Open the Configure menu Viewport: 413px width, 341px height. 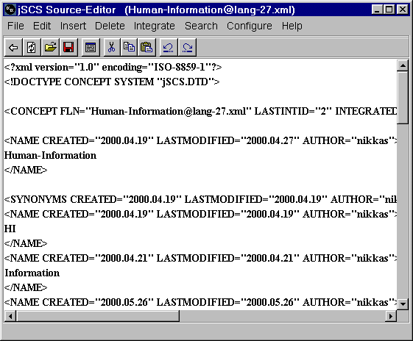tap(249, 26)
